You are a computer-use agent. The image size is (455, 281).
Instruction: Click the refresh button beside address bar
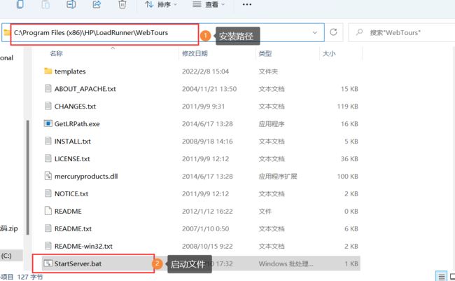click(x=333, y=32)
